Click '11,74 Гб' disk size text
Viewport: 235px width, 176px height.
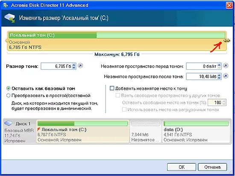click(12, 135)
